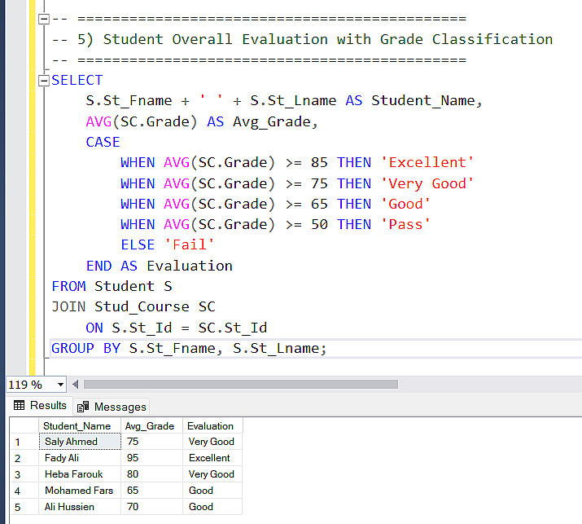Click the Heba Farouk cell
This screenshot has height=524, width=582.
coord(80,474)
